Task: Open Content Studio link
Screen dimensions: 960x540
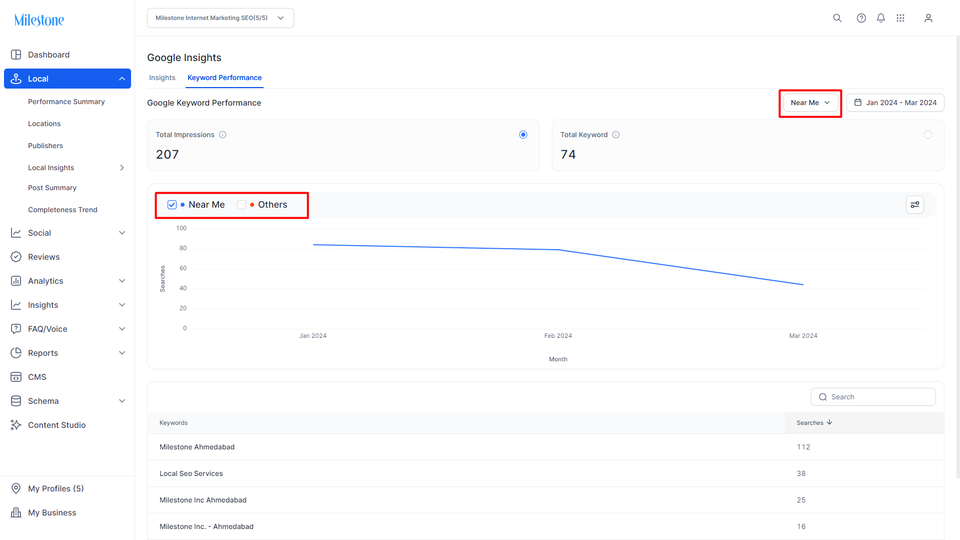Action: [57, 425]
